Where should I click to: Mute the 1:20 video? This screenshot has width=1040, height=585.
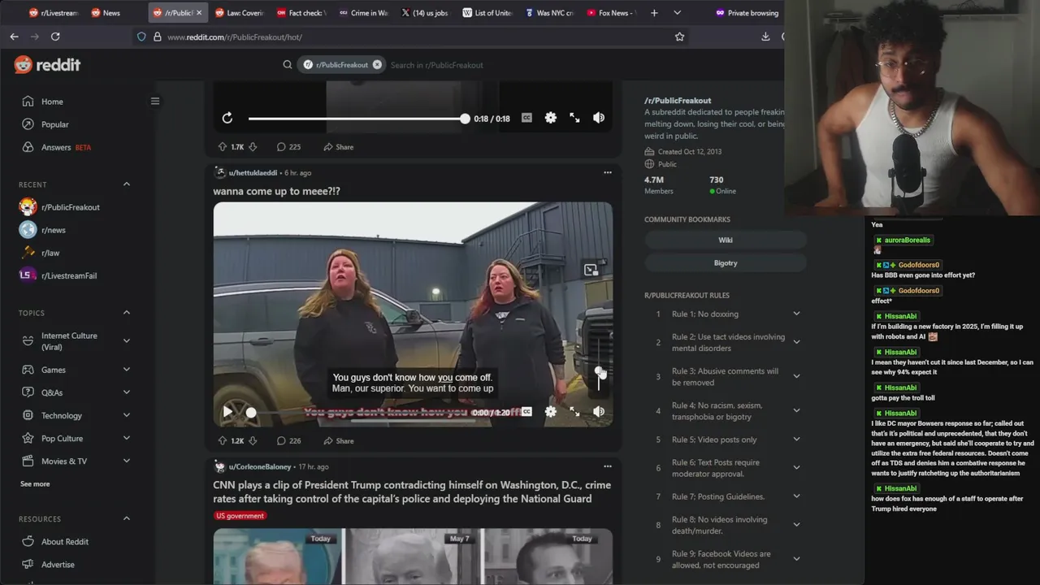click(x=599, y=412)
